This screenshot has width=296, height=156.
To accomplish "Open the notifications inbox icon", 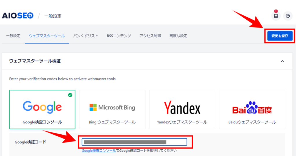I will [276, 16].
